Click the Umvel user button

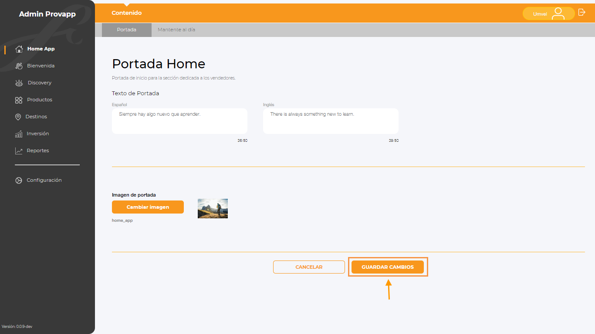[549, 13]
